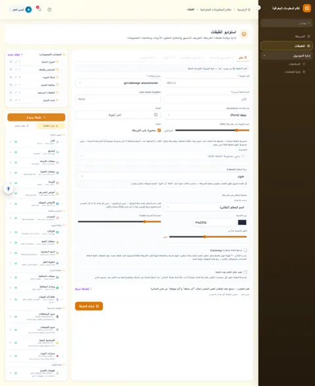
Task: Toggle green status dot of الخزانات layer
Action: point(16,232)
